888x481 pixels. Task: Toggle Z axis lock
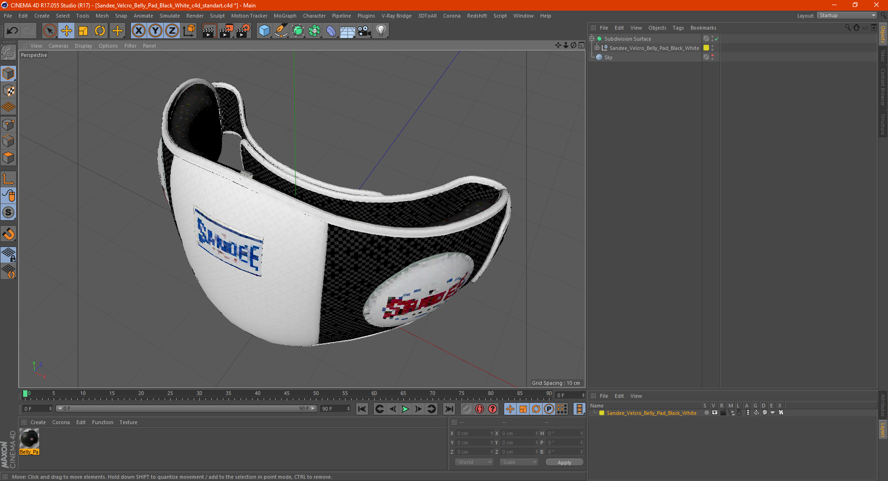coord(172,31)
